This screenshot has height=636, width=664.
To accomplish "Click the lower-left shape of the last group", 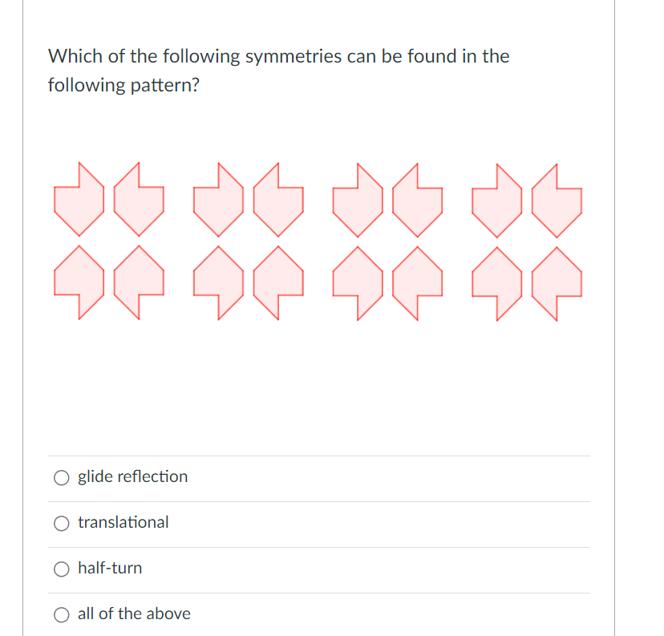I will 497,284.
